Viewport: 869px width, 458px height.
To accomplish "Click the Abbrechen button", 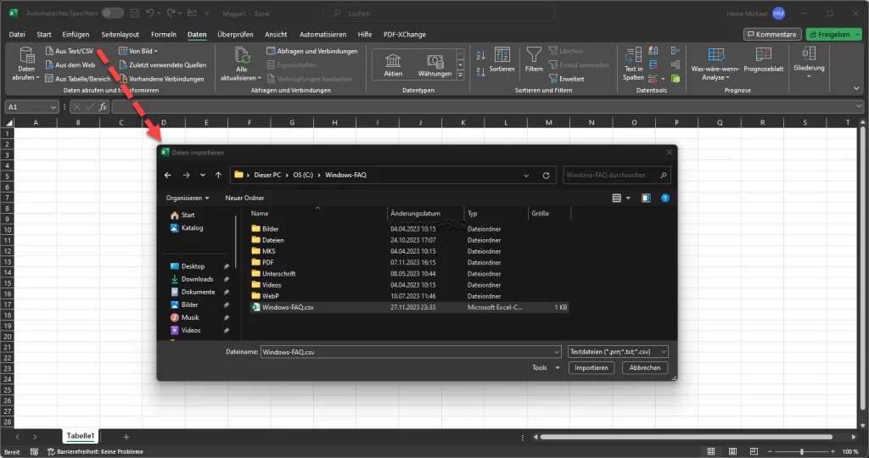I will [x=645, y=368].
